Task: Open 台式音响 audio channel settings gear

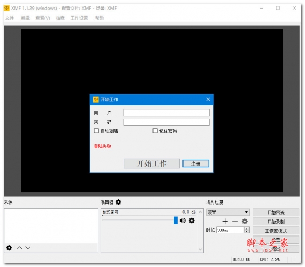Action: coord(192,221)
